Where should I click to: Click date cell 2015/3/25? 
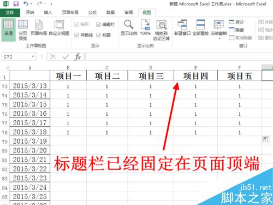pyautogui.click(x=30, y=197)
